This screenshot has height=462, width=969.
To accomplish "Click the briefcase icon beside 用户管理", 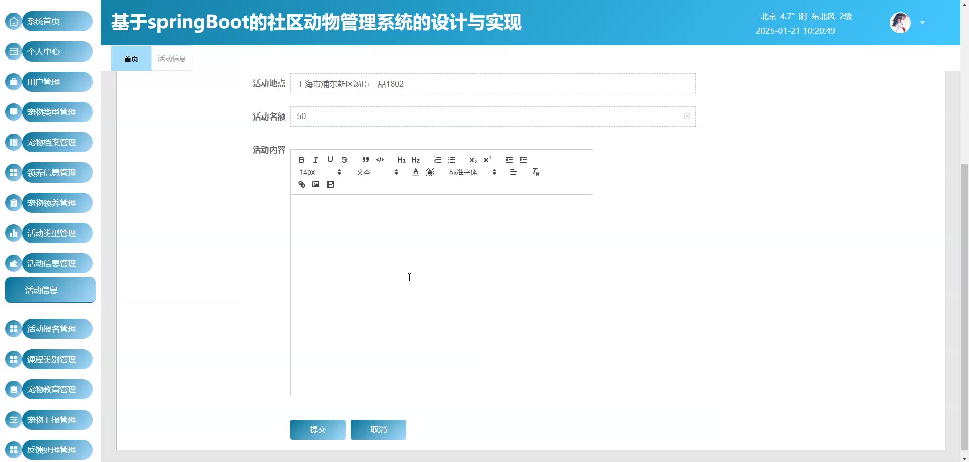I will coord(14,82).
